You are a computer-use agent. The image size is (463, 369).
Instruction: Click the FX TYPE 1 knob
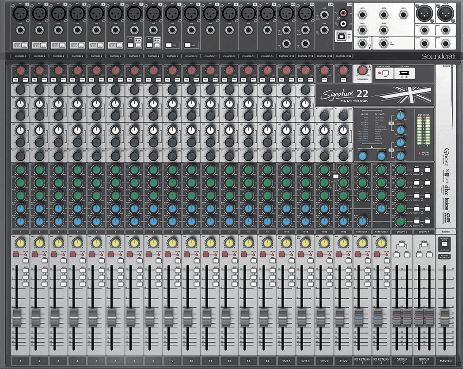tap(362, 156)
